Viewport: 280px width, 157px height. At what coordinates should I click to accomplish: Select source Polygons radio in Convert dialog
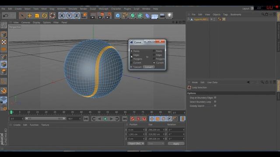point(131,59)
